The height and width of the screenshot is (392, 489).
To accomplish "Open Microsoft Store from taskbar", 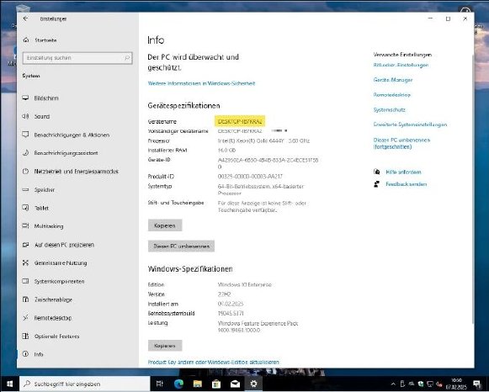I will tap(216, 384).
